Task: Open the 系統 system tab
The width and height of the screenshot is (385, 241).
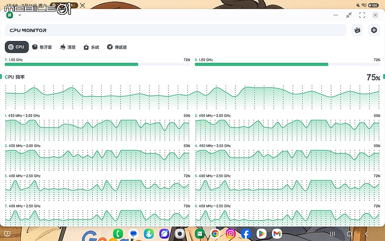Action: (x=91, y=47)
